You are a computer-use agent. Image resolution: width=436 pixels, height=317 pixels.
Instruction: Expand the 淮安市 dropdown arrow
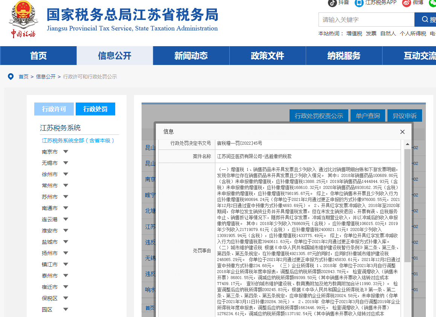(x=66, y=231)
